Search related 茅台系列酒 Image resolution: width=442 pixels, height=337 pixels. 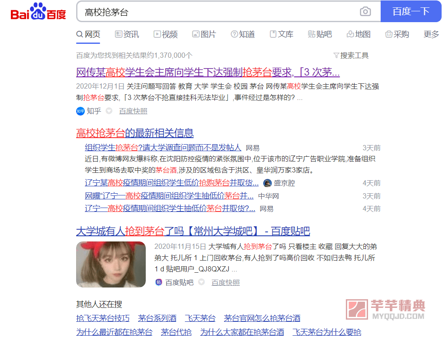[157, 318]
